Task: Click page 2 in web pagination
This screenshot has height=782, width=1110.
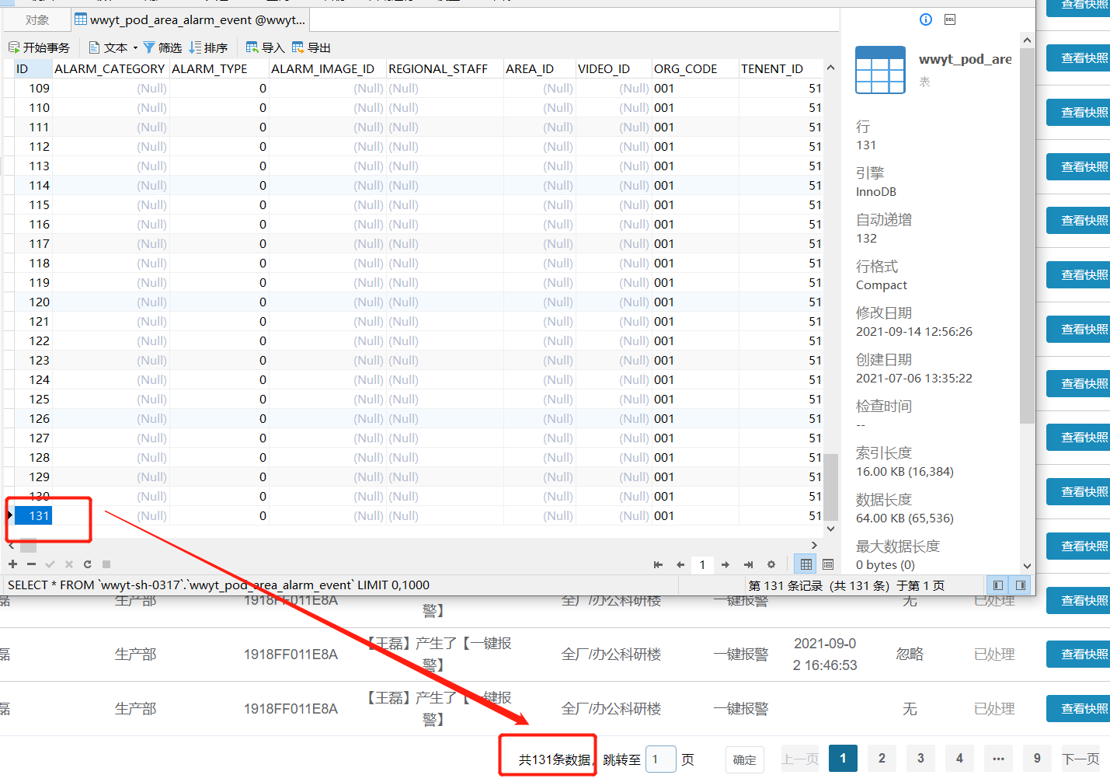Action: 882,758
